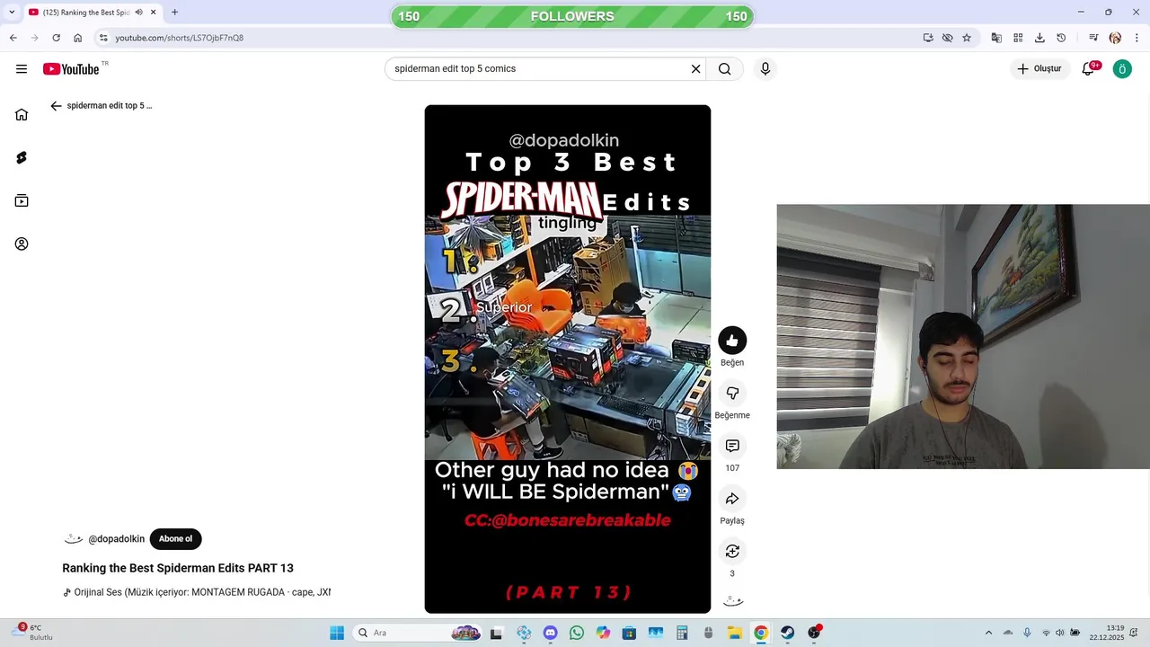
Task: Go back from spiderman edit results
Action: 56,106
